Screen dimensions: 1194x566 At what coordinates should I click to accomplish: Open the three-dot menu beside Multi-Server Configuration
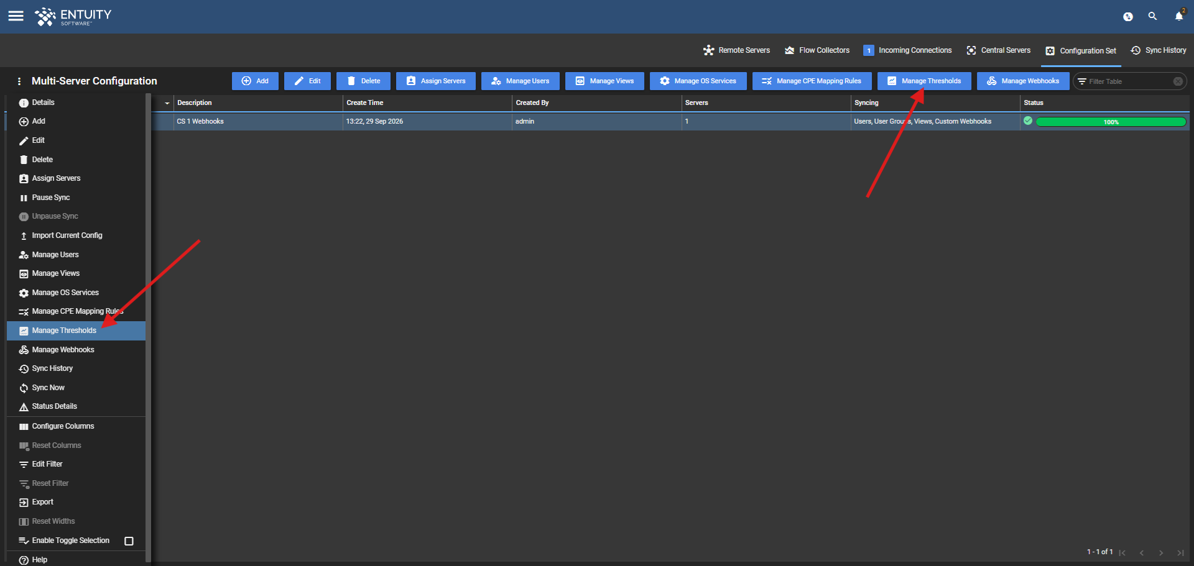click(x=19, y=81)
